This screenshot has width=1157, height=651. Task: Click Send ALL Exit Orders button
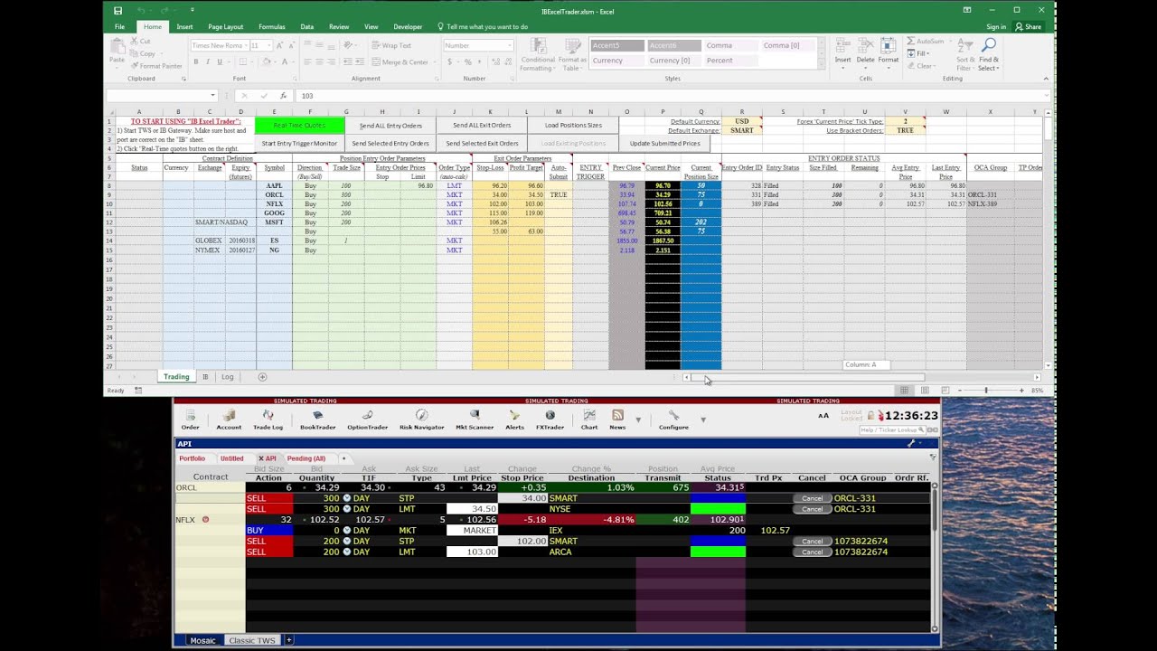tap(482, 126)
